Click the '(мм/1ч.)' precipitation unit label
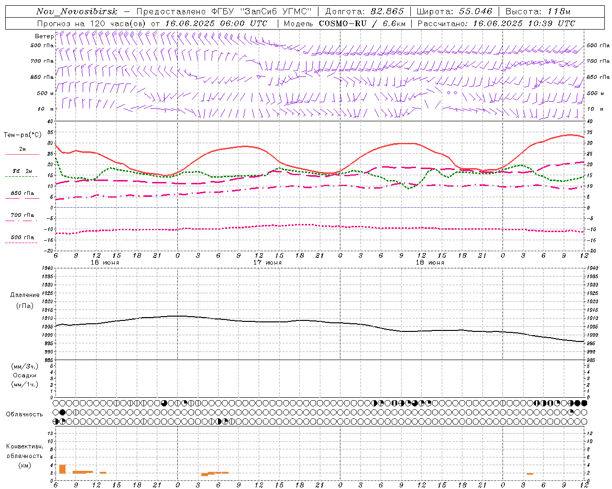This screenshot has height=489, width=612. coord(24,384)
